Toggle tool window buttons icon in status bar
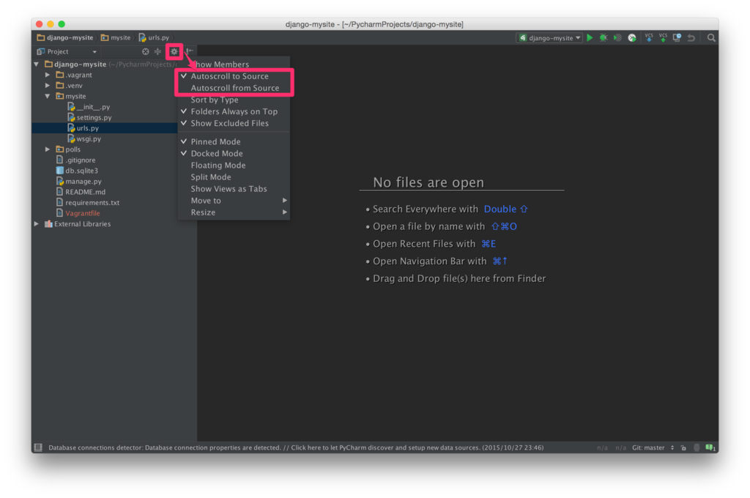The height and width of the screenshot is (498, 750). click(38, 447)
